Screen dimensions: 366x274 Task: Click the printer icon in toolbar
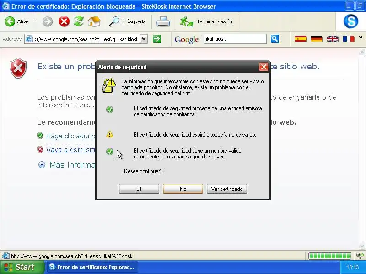tap(163, 21)
